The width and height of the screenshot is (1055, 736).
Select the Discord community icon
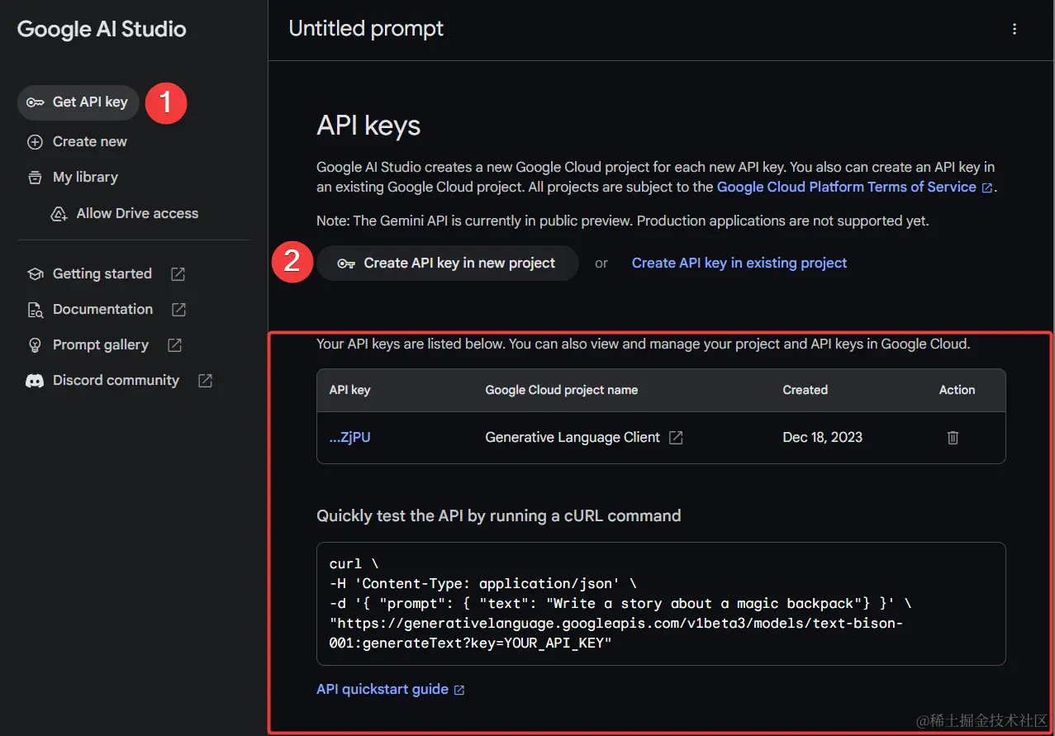pyautogui.click(x=35, y=380)
